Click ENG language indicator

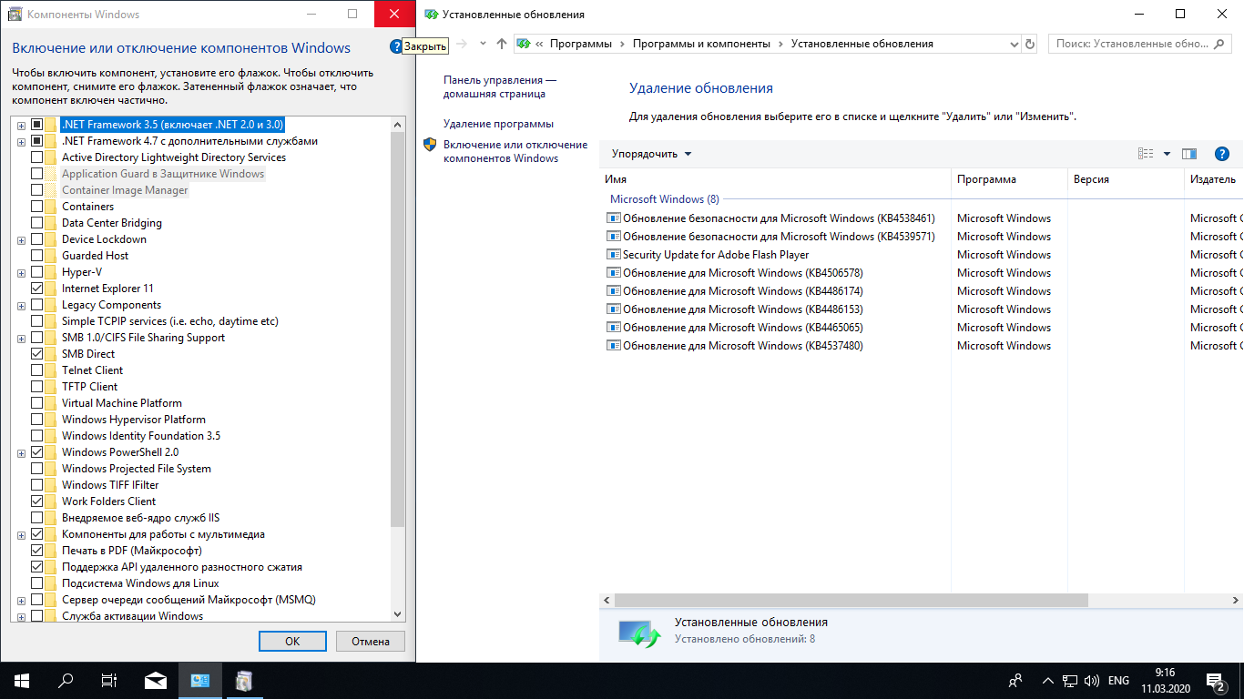point(1118,681)
